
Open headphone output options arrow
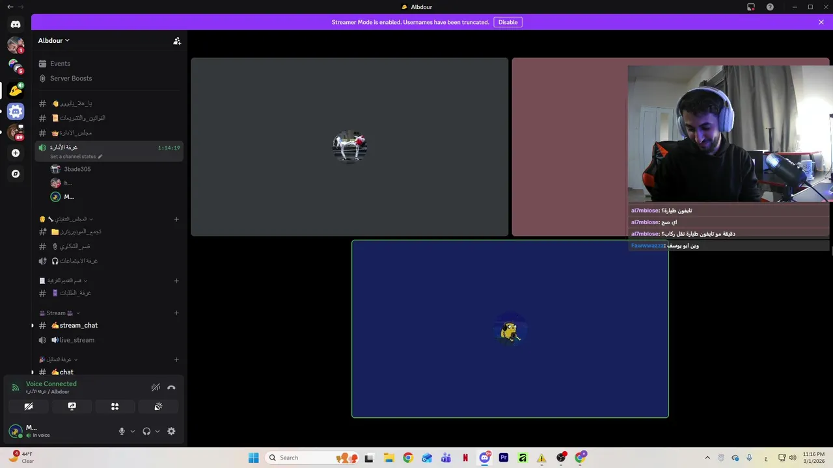tap(157, 431)
